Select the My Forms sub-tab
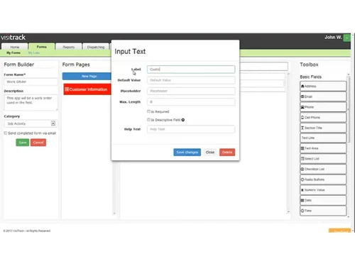The width and height of the screenshot is (355, 266). [13, 52]
